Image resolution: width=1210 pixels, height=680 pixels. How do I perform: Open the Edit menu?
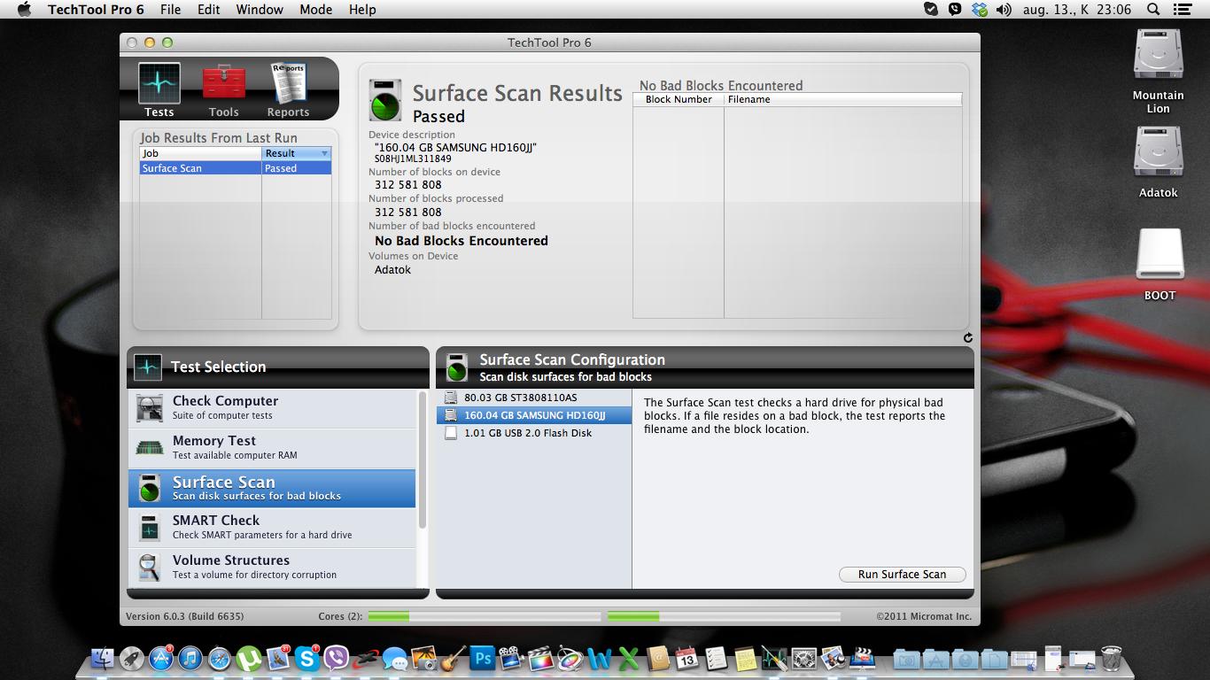pos(209,10)
